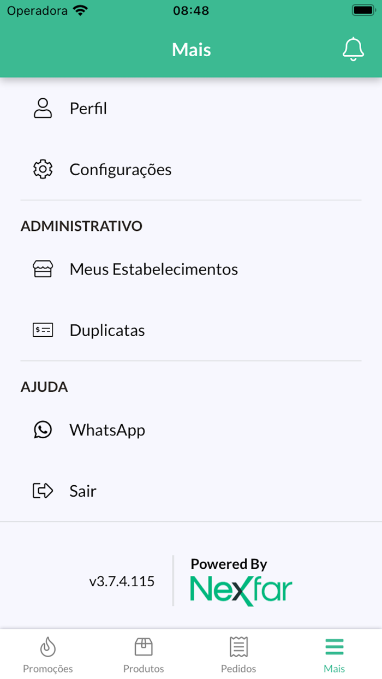Open the notification bell icon
This screenshot has width=382, height=679.
(x=353, y=49)
